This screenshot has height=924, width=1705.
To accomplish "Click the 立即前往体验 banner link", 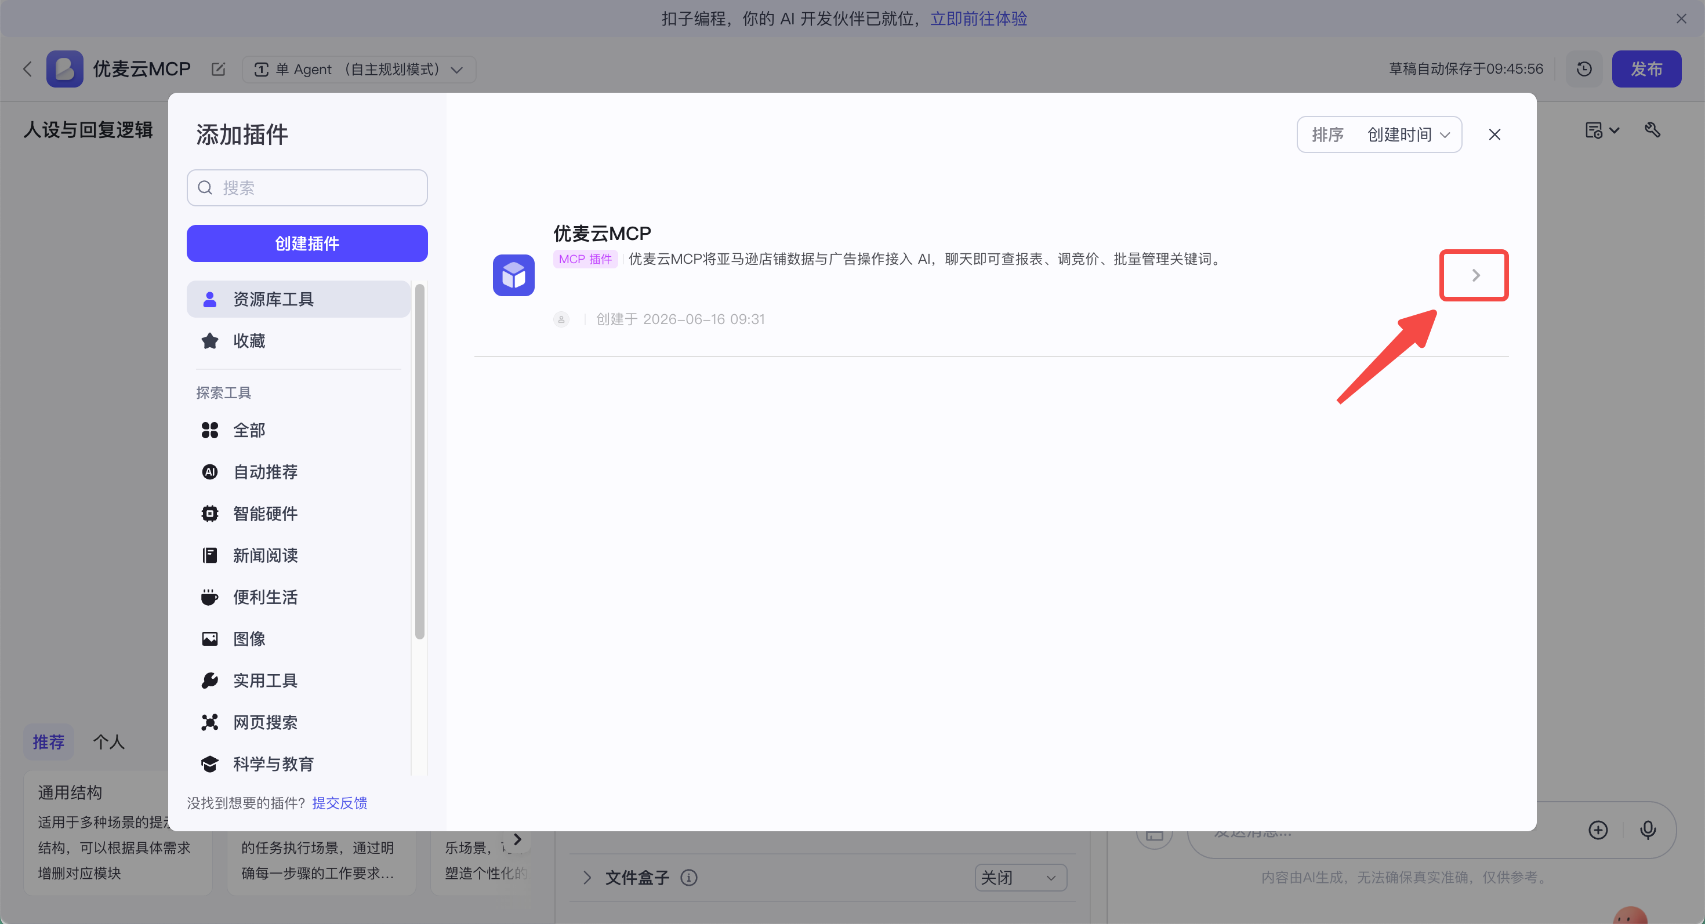I will coord(978,19).
